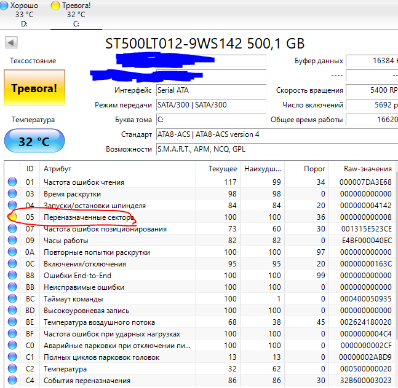398x388 pixels.
Task: Select attribute text Высокоуровневая запись
Action: click(86, 311)
